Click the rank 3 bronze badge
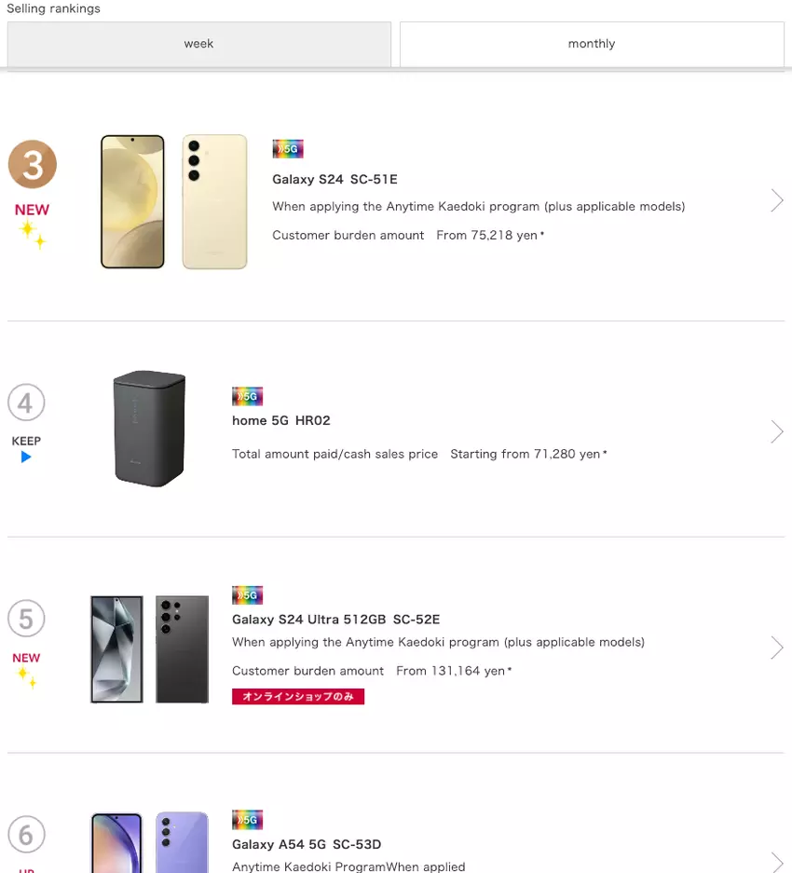The image size is (792, 873). pos(33,165)
